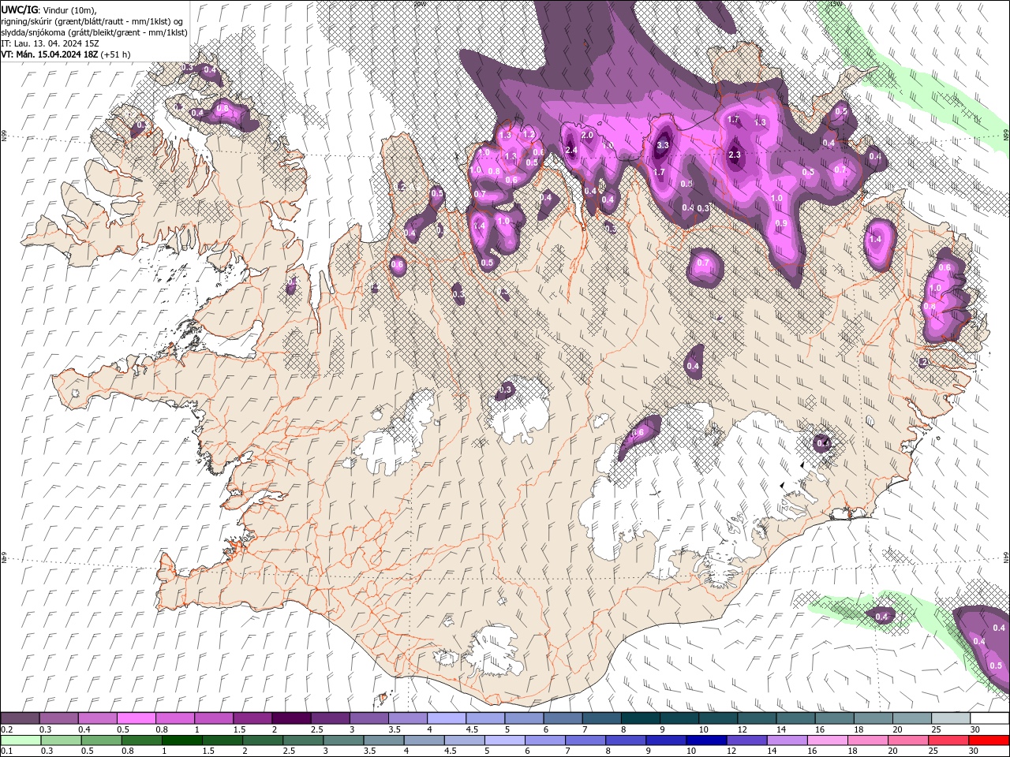1010x757 pixels.
Task: Click the 'UWC/IG: Vindur (10m),' title line
Action: pyautogui.click(x=49, y=9)
